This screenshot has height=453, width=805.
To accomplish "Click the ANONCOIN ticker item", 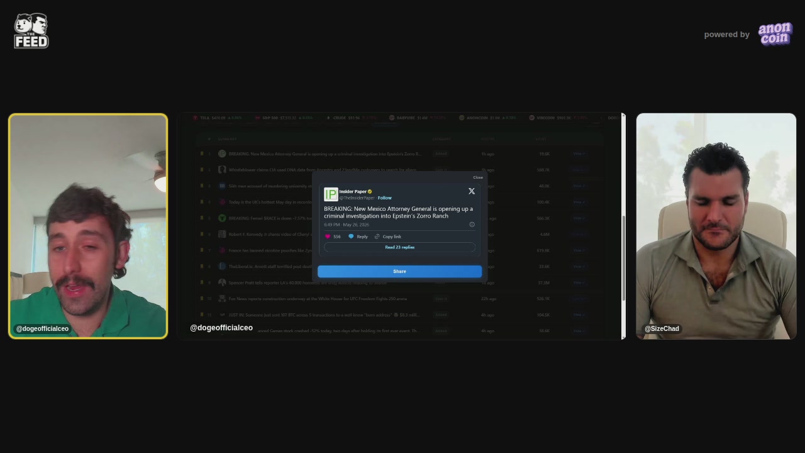I will tap(487, 118).
